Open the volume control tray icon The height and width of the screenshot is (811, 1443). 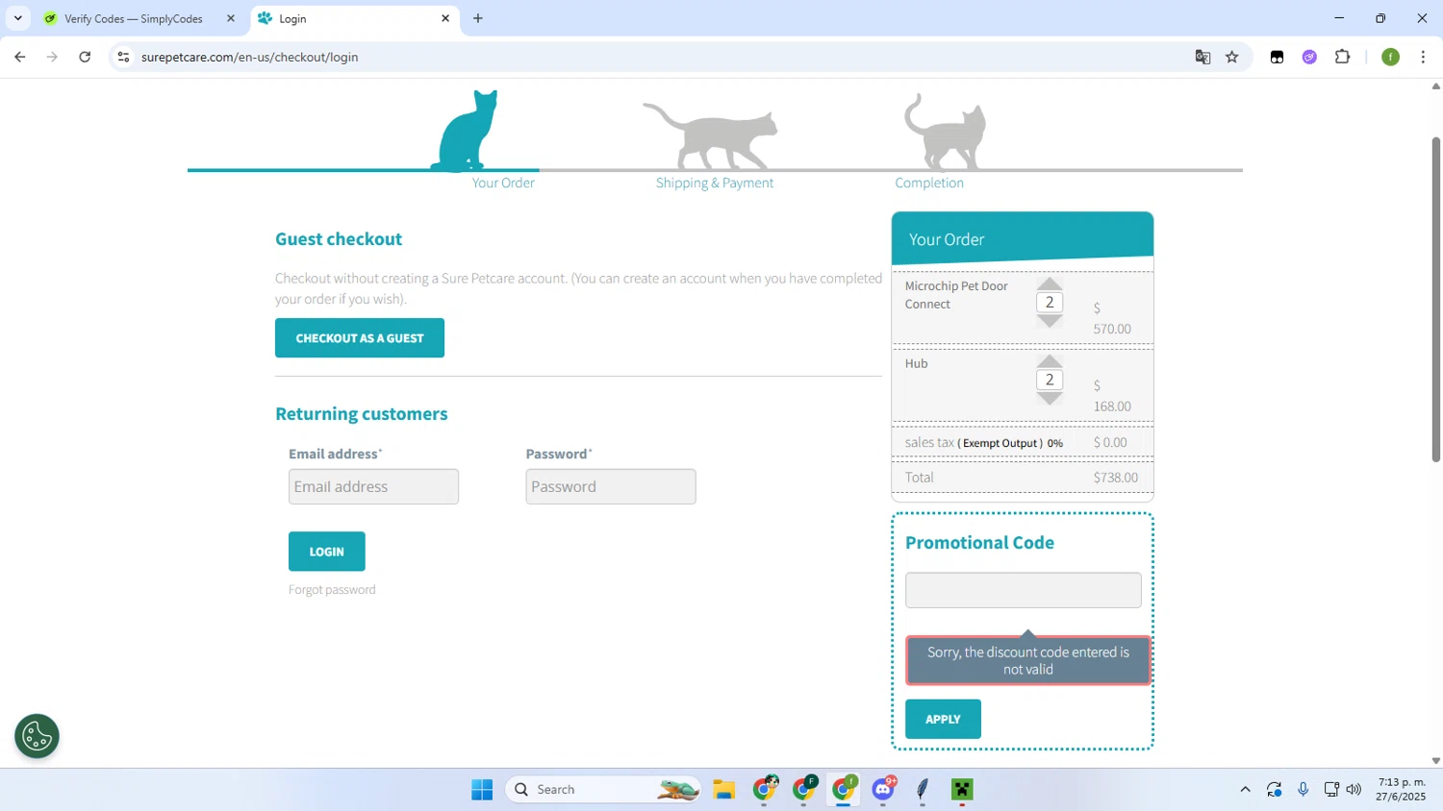pos(1354,790)
